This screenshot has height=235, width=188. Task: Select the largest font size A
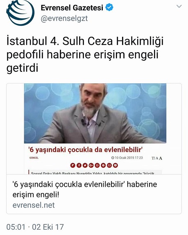(161, 158)
